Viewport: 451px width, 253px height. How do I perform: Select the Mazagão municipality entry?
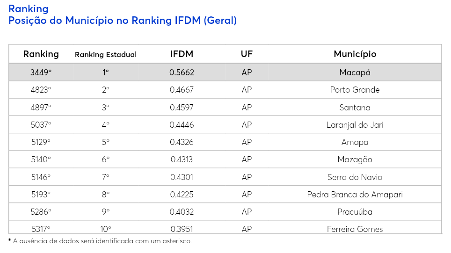pyautogui.click(x=355, y=159)
